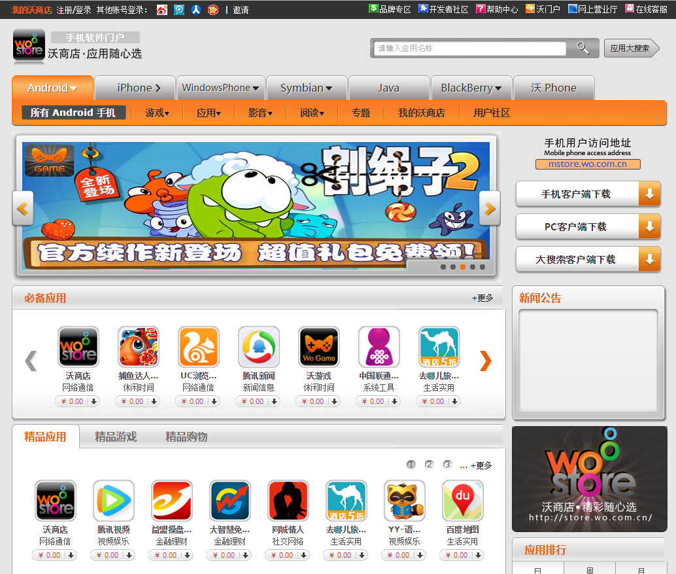Expand the 游戏 dropdown menu
The height and width of the screenshot is (574, 676).
pos(157,113)
